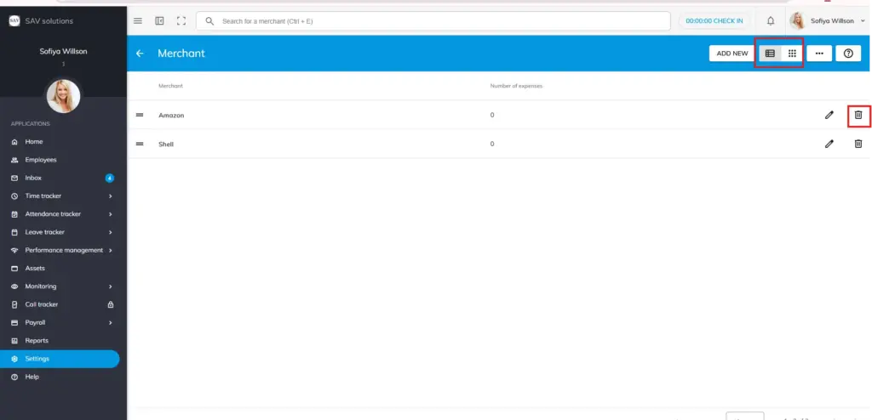Switch to list view
The image size is (872, 420).
coord(770,54)
